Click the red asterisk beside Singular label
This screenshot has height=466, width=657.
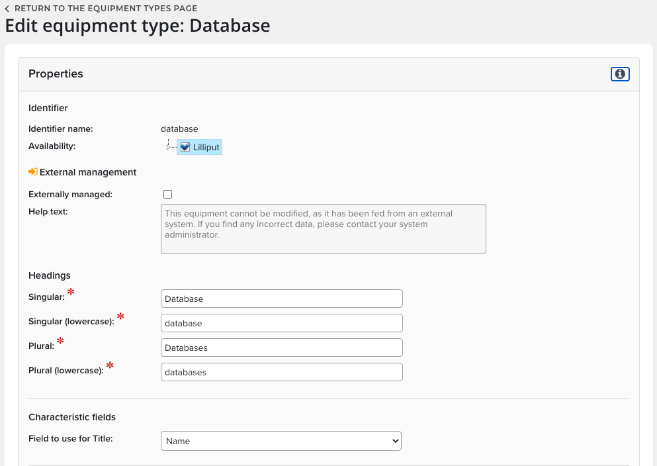71,292
